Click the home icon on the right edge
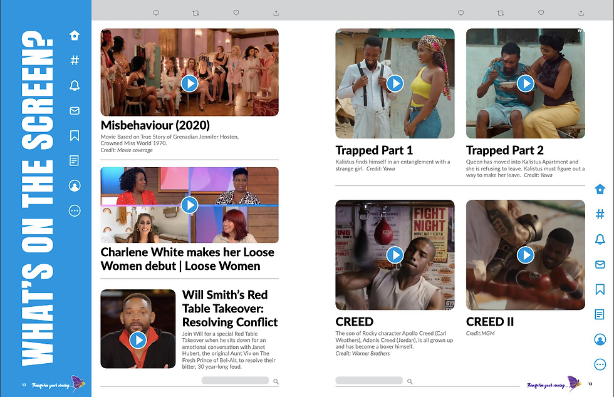The height and width of the screenshot is (397, 614). pyautogui.click(x=600, y=189)
